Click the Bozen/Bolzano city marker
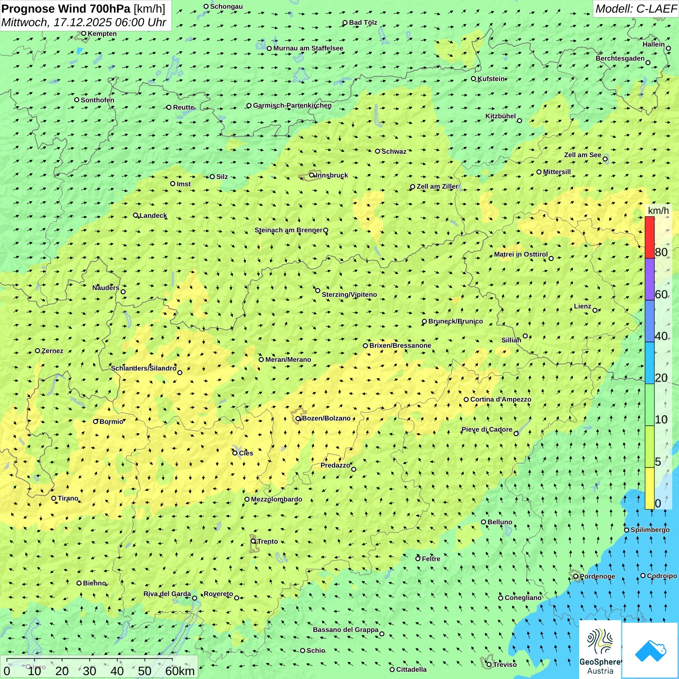Screen dimensions: 679x679 click(x=298, y=419)
